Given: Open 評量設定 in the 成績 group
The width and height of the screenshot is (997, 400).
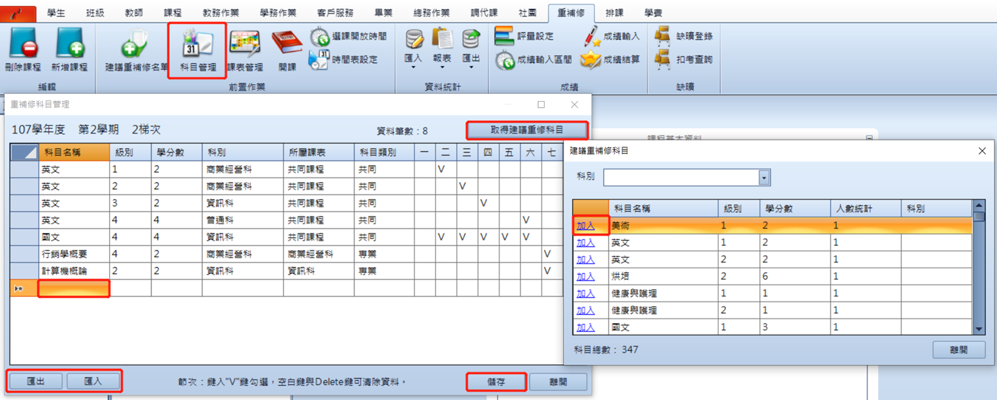Looking at the screenshot, I should 524,37.
